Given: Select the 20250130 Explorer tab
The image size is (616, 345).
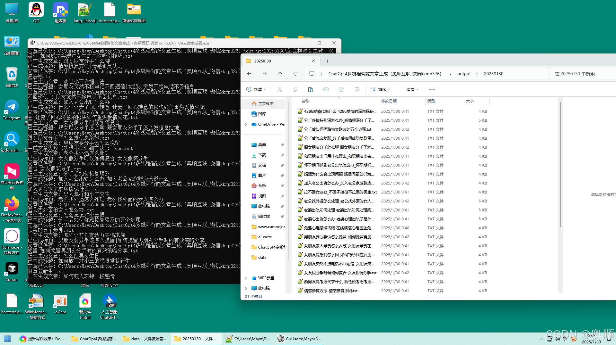Looking at the screenshot, I should pyautogui.click(x=280, y=61).
